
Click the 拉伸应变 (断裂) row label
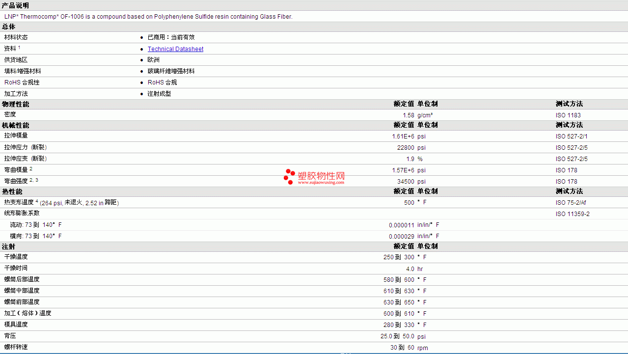click(x=26, y=159)
